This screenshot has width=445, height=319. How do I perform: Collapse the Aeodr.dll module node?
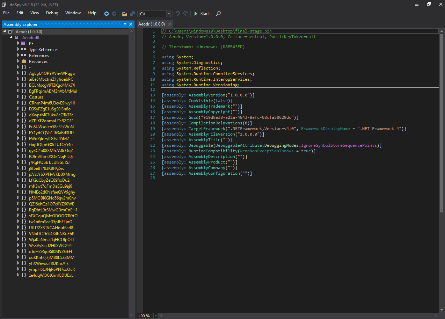pos(12,37)
